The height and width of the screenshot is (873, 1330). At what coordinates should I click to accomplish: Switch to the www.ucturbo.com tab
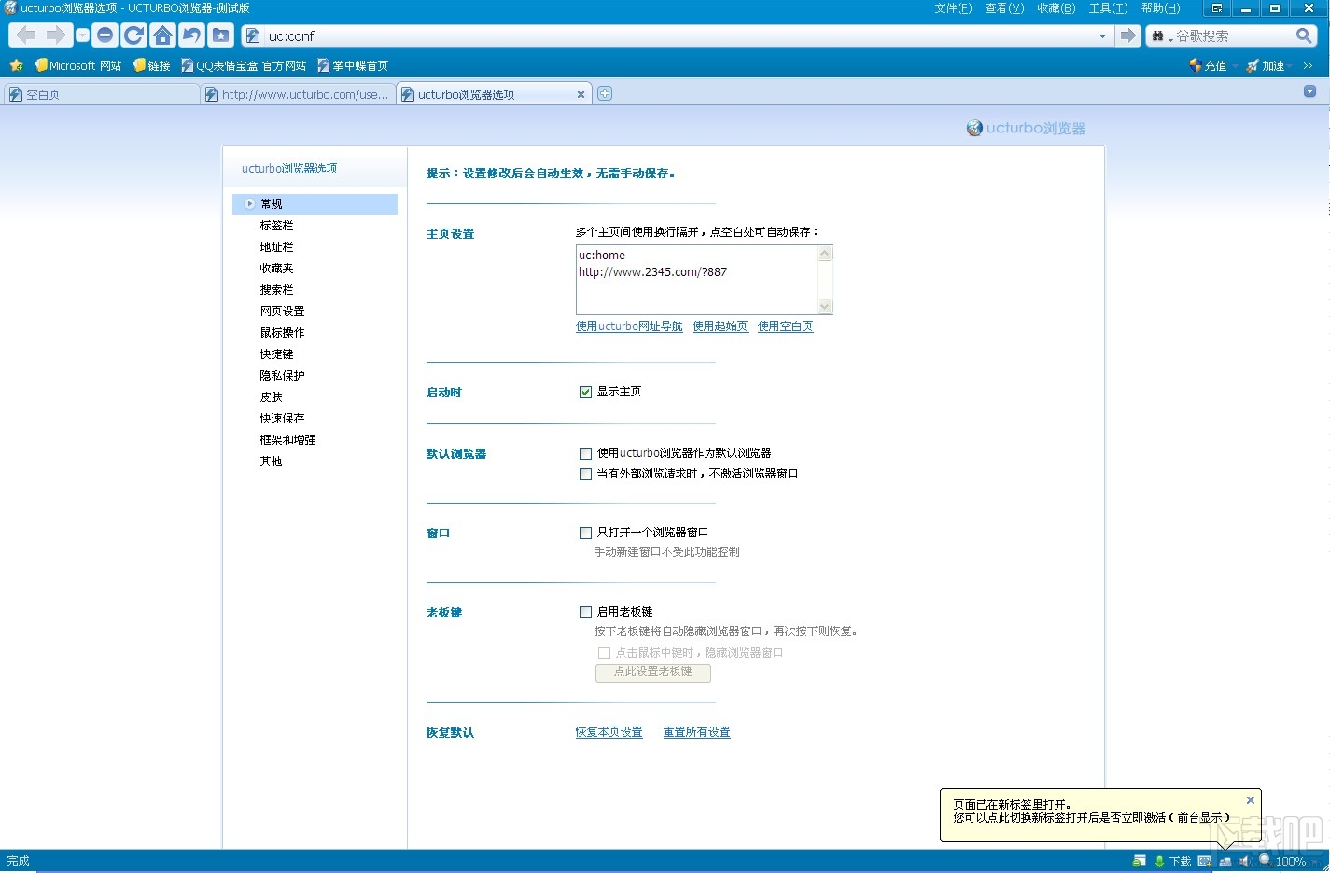click(299, 94)
